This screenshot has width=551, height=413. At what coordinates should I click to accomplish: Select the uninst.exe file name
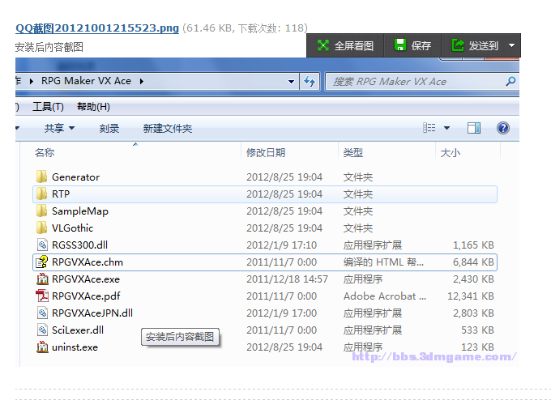tap(75, 347)
